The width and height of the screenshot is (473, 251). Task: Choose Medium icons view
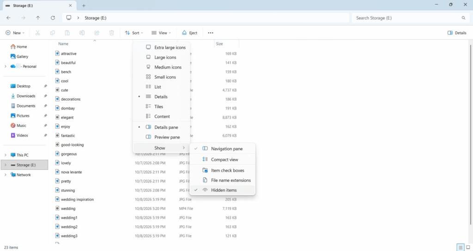tap(162, 67)
